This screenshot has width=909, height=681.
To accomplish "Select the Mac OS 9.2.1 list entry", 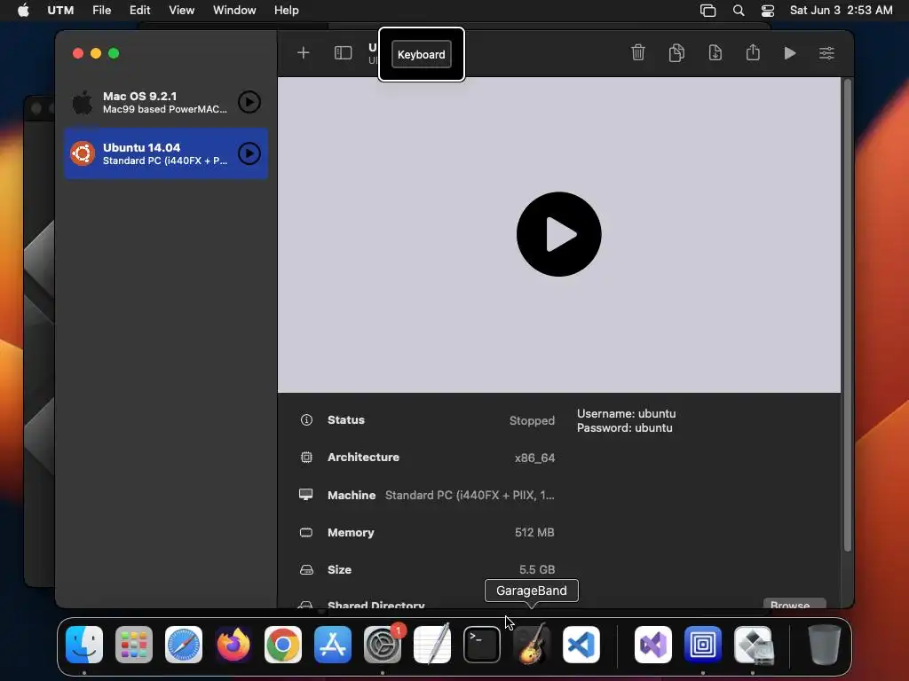I will 166,103.
